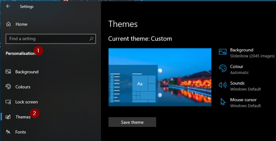Click the Home house icon
The height and width of the screenshot is (141, 276).
click(x=8, y=24)
